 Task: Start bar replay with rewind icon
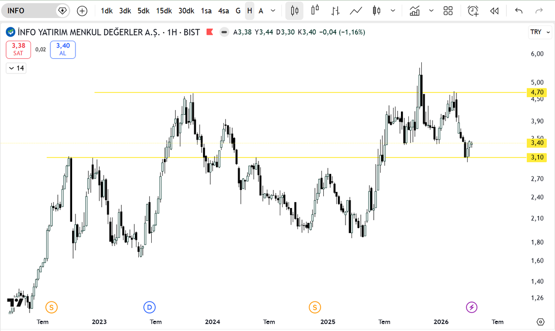pos(494,11)
